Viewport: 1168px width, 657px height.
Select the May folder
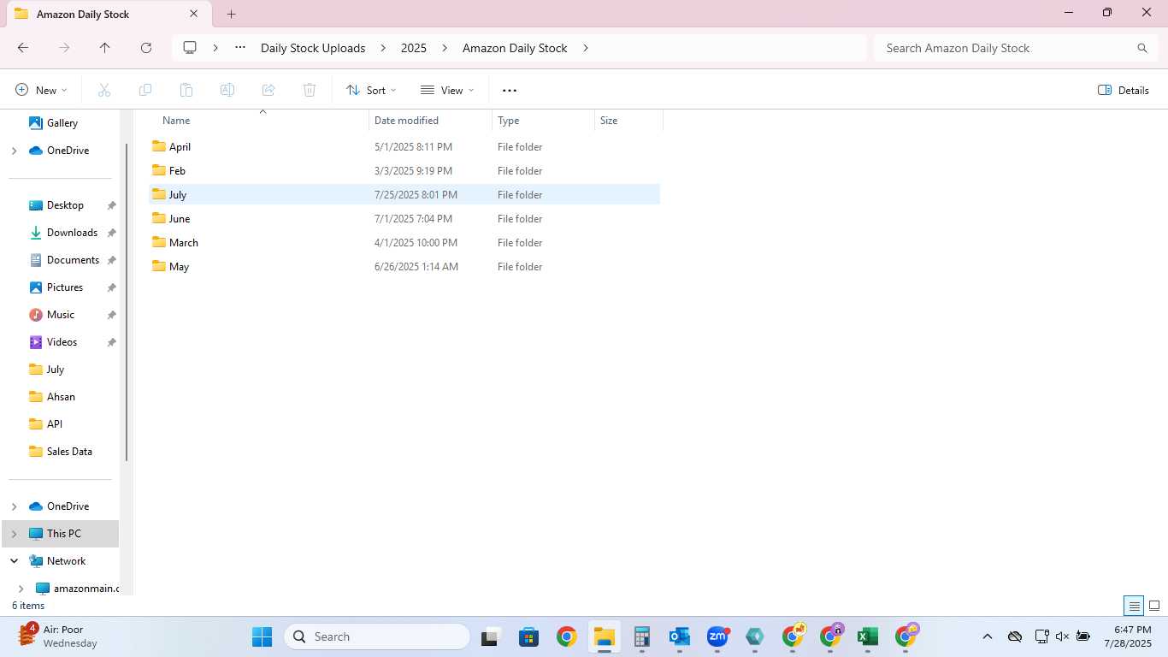pyautogui.click(x=404, y=267)
